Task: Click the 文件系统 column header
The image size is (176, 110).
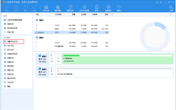Action: (58, 14)
